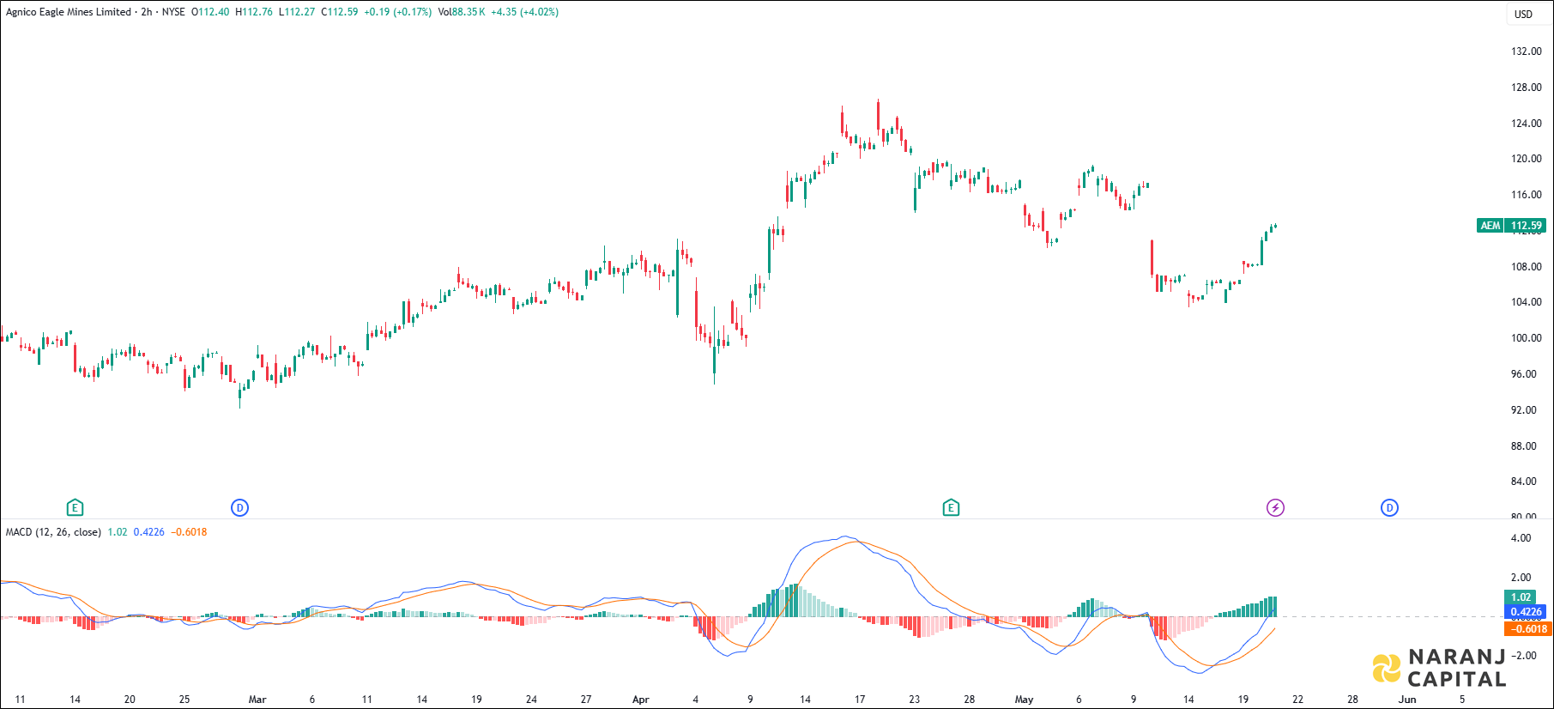This screenshot has height=709, width=1554.
Task: Click the O112.40 open value in header
Action: (x=210, y=12)
